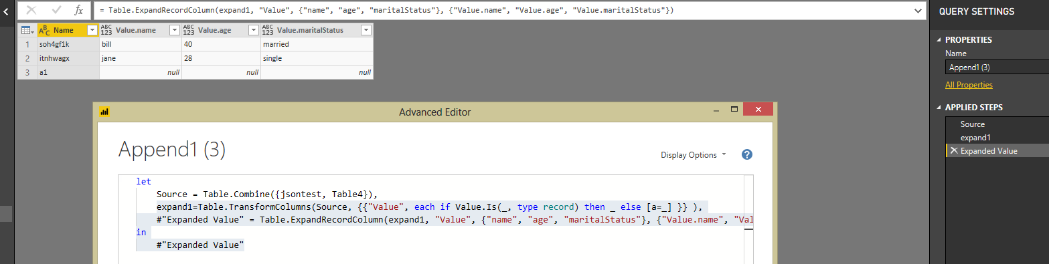Select the null cell under Value.name
This screenshot has height=264, width=1049.
tap(141, 72)
